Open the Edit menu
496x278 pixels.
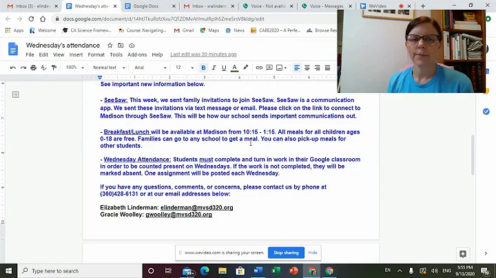[43, 54]
